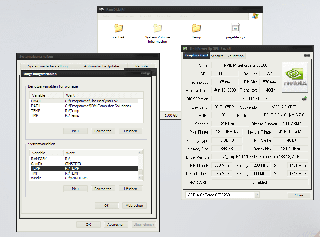Click Löschen under Systemvariablen
The height and width of the screenshot is (237, 320).
(131, 189)
